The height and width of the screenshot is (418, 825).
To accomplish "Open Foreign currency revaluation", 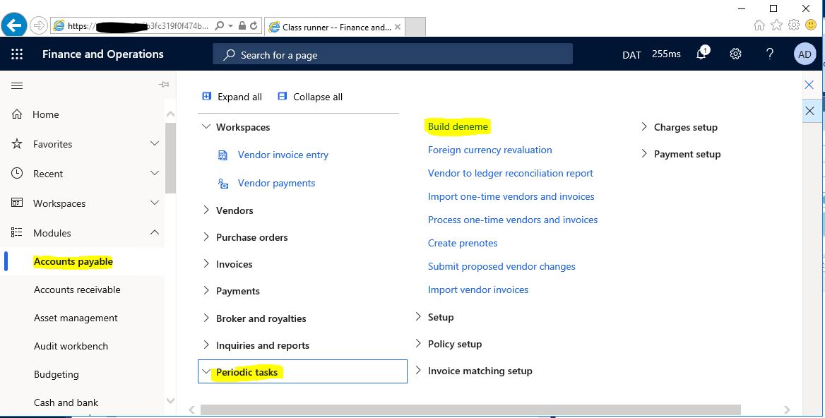I will coord(490,150).
